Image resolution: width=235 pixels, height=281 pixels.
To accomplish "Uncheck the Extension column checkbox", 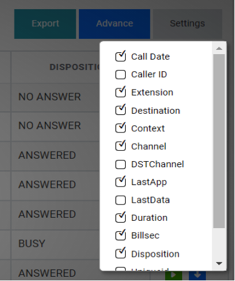I will coord(120,92).
